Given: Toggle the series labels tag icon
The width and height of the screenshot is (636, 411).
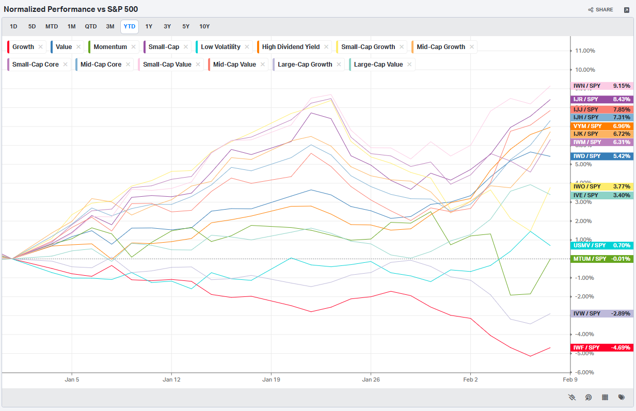Looking at the screenshot, I should click(x=622, y=397).
